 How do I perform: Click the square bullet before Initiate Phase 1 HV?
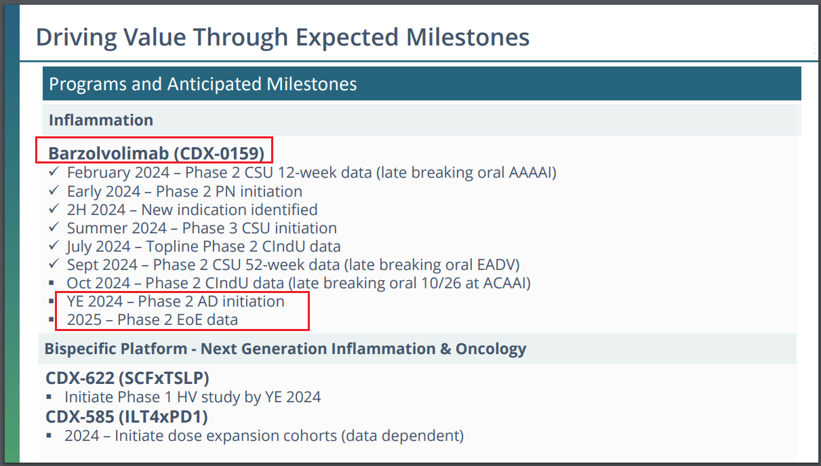click(x=49, y=397)
